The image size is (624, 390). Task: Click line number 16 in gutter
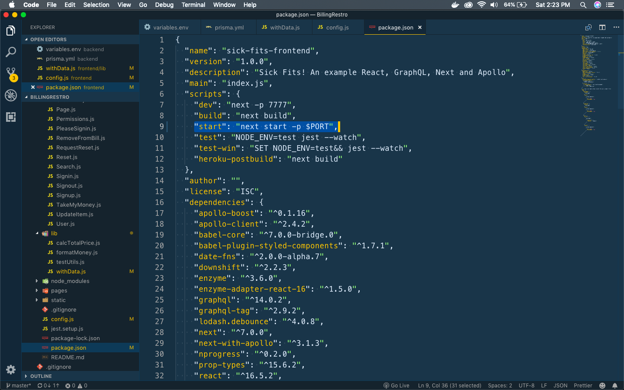pyautogui.click(x=159, y=202)
